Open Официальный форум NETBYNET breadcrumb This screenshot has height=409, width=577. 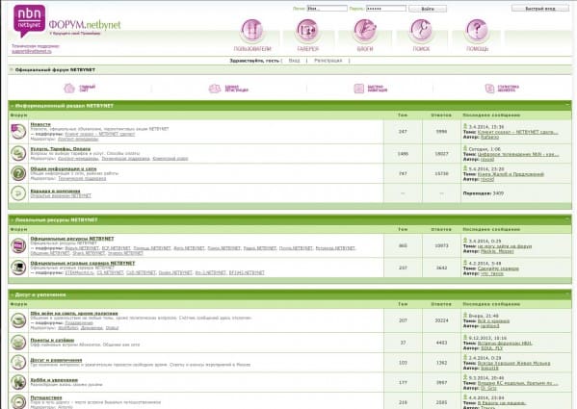[55, 70]
